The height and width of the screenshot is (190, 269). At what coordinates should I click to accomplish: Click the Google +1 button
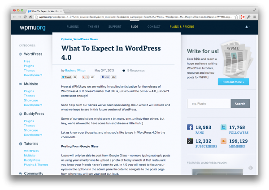(85, 77)
